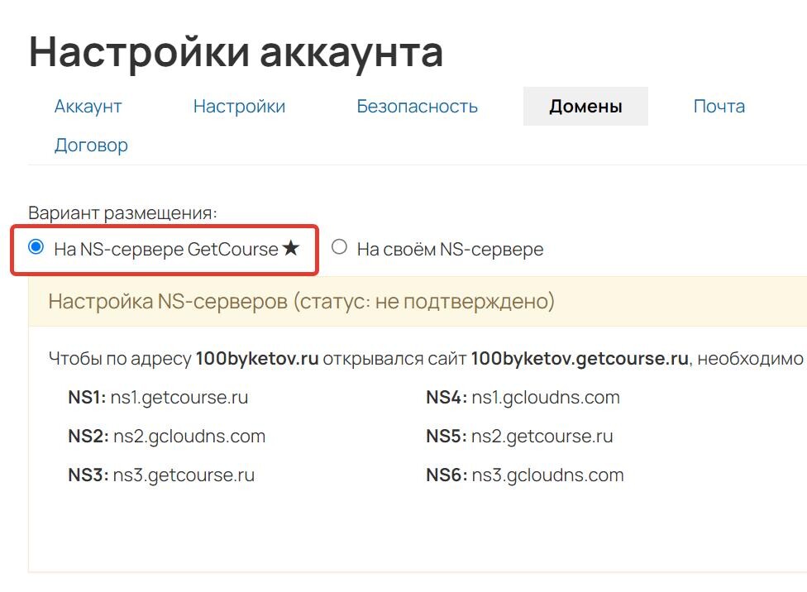Open the Почта tab

coord(719,106)
